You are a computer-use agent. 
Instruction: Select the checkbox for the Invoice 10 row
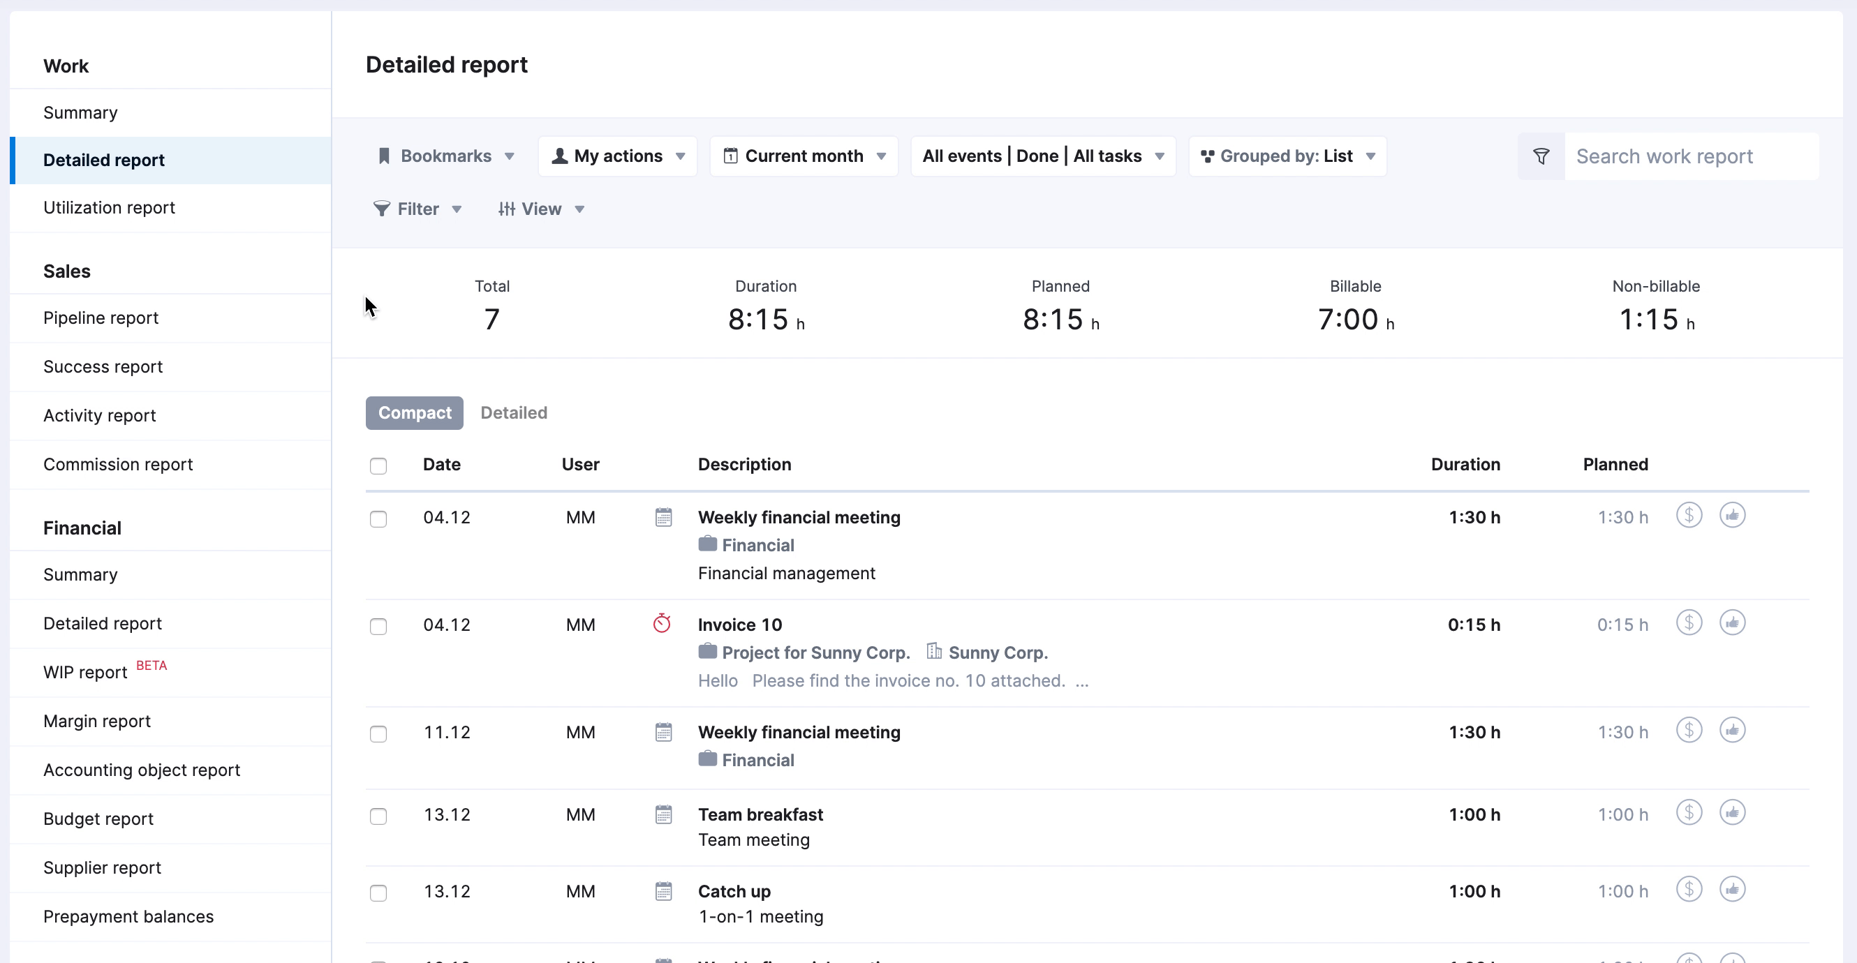coord(378,627)
